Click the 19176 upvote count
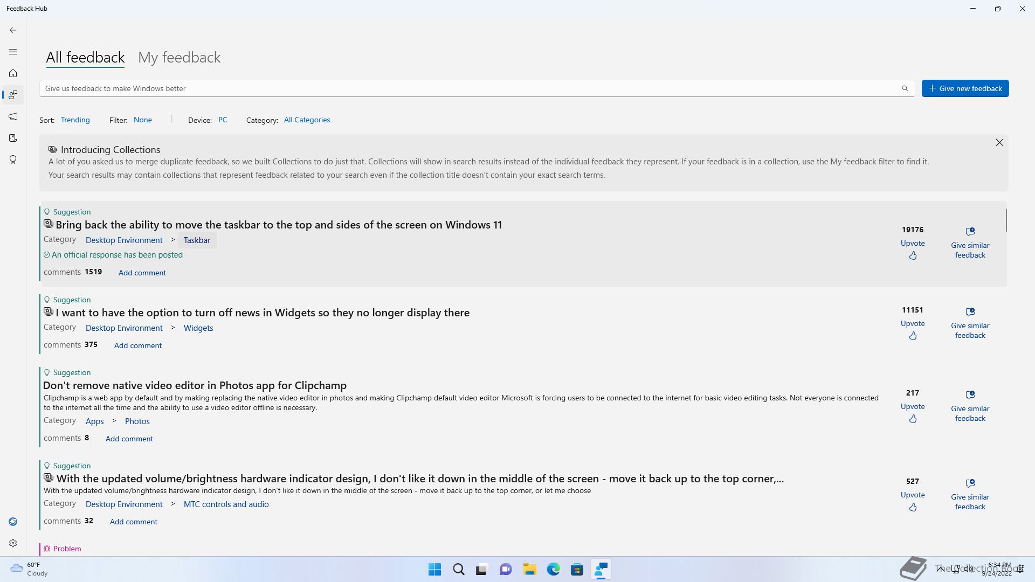 913,230
